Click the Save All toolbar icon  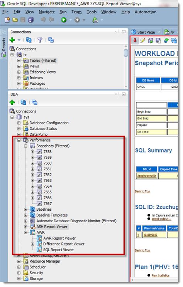[31, 20]
